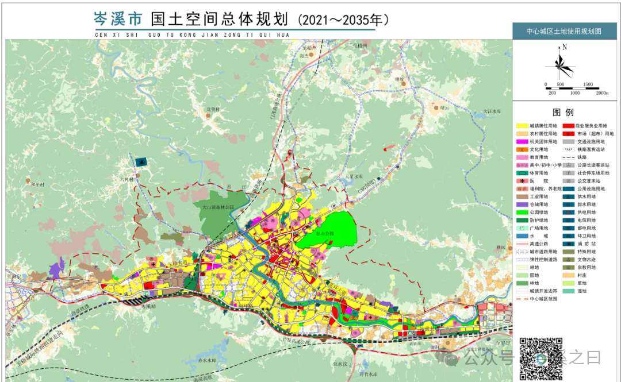621x382 pixels.
Task: Select the 体育用地 legend symbol
Action: 522,173
